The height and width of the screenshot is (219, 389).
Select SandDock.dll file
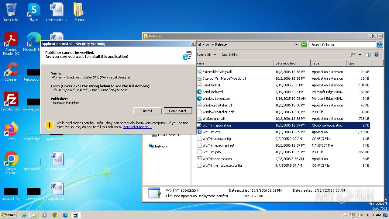tap(212, 85)
